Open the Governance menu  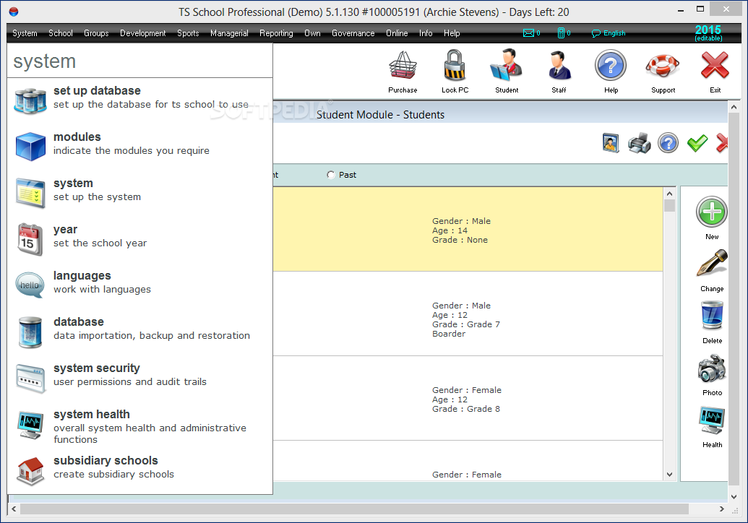353,33
